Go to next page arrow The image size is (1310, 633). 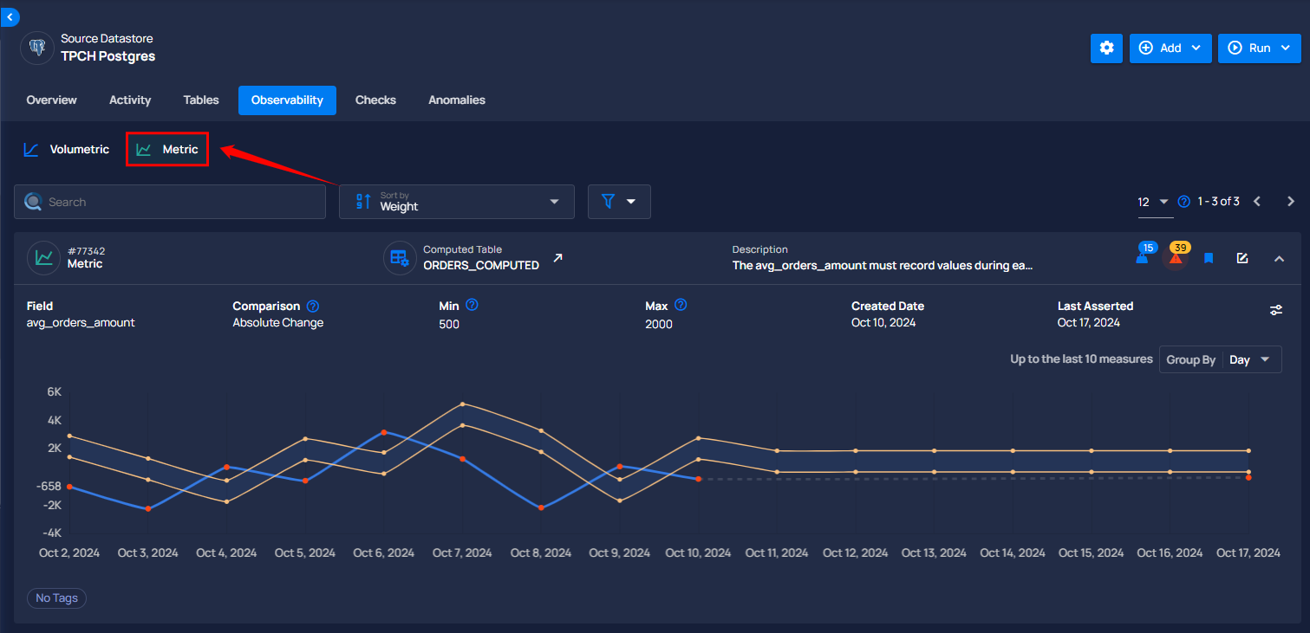(1291, 202)
